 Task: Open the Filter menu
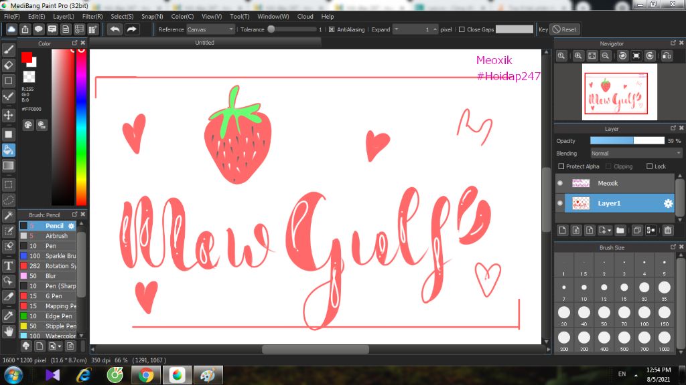point(92,16)
